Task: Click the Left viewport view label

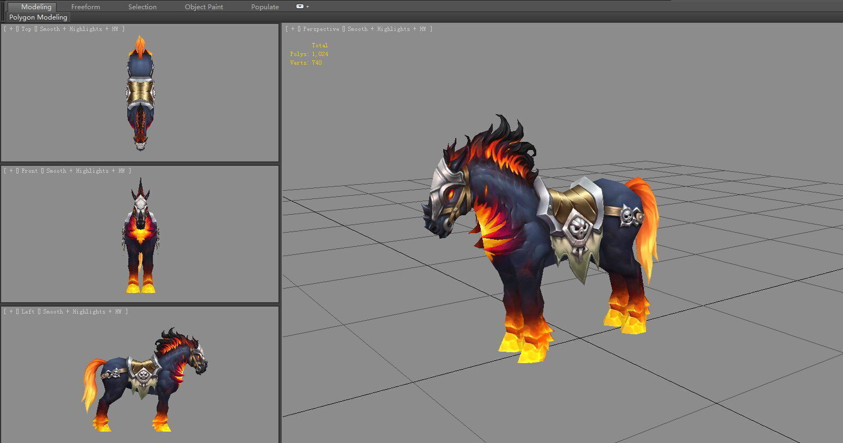Action: 28,311
